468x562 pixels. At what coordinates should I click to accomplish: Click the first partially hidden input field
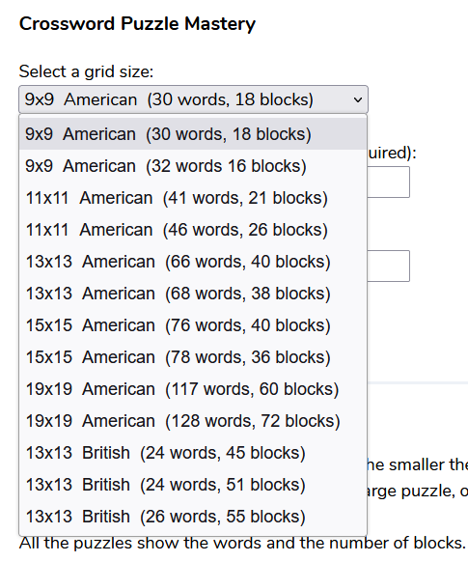point(389,183)
